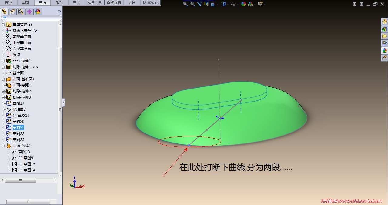
Task: Open Appearances color ball in task pane
Action: (384, 51)
